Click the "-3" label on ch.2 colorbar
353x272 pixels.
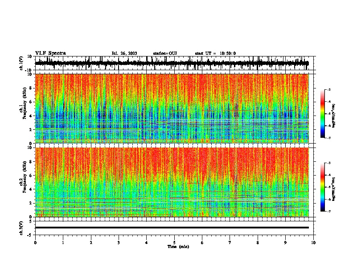tap(329, 163)
